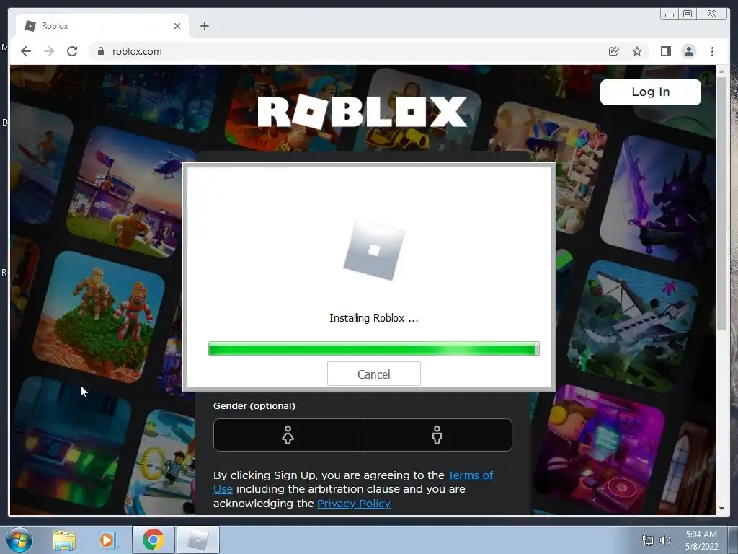Open the network tray icon
This screenshot has height=554, width=738.
click(648, 540)
